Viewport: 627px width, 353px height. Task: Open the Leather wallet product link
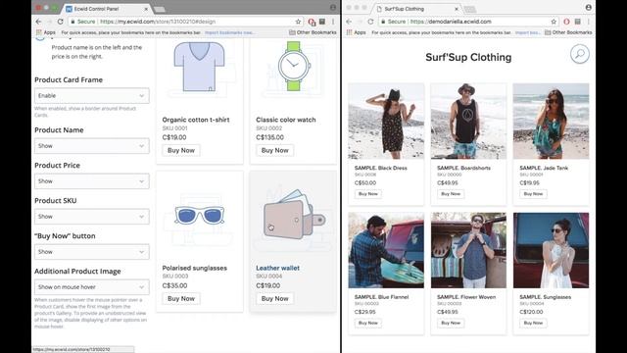pos(277,268)
